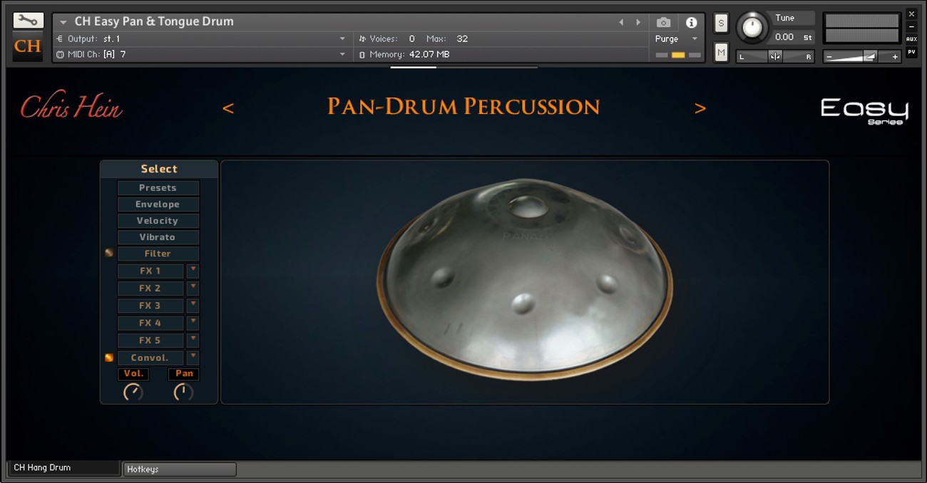Open Vibrato page in Select panel
Viewport: 927px width, 483px height.
tap(158, 237)
